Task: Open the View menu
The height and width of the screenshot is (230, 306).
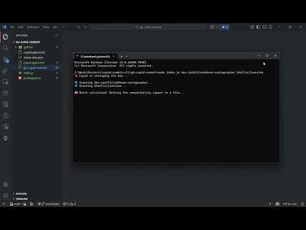Action: [46, 27]
